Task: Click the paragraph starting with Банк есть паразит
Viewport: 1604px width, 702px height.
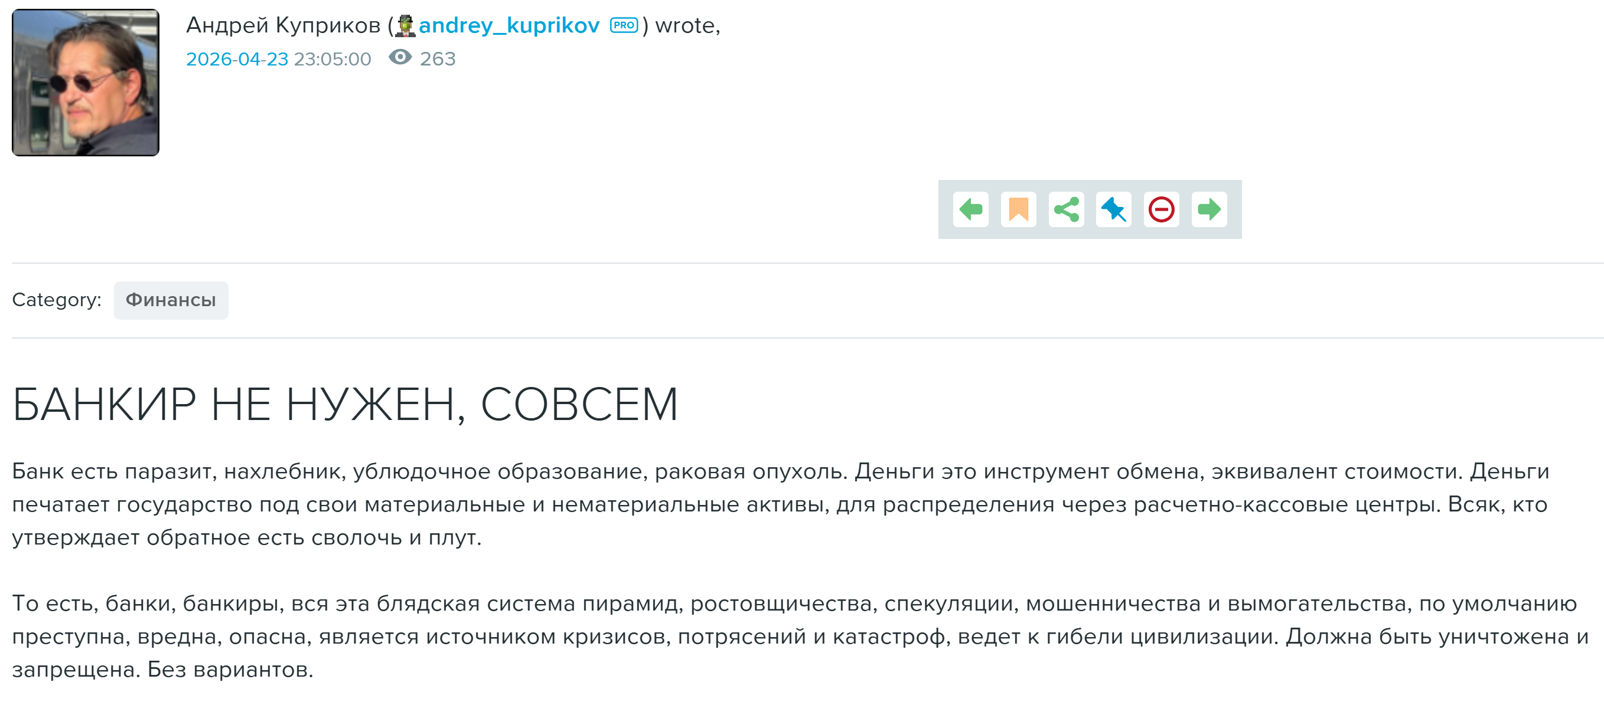Action: coord(778,504)
